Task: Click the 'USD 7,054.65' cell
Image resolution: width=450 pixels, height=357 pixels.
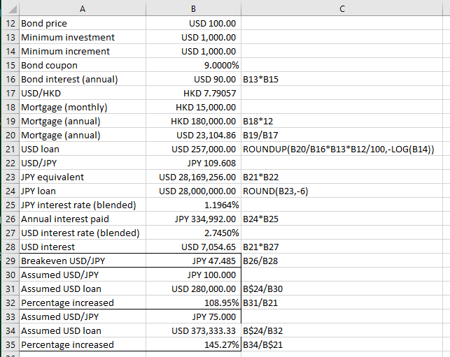Action: [x=193, y=247]
